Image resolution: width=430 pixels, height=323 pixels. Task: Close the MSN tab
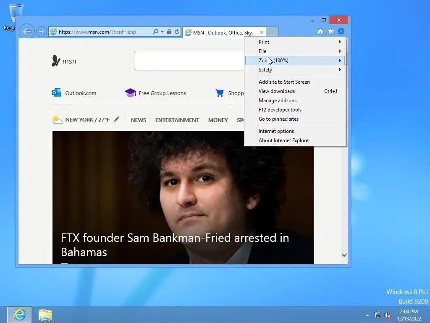(262, 32)
